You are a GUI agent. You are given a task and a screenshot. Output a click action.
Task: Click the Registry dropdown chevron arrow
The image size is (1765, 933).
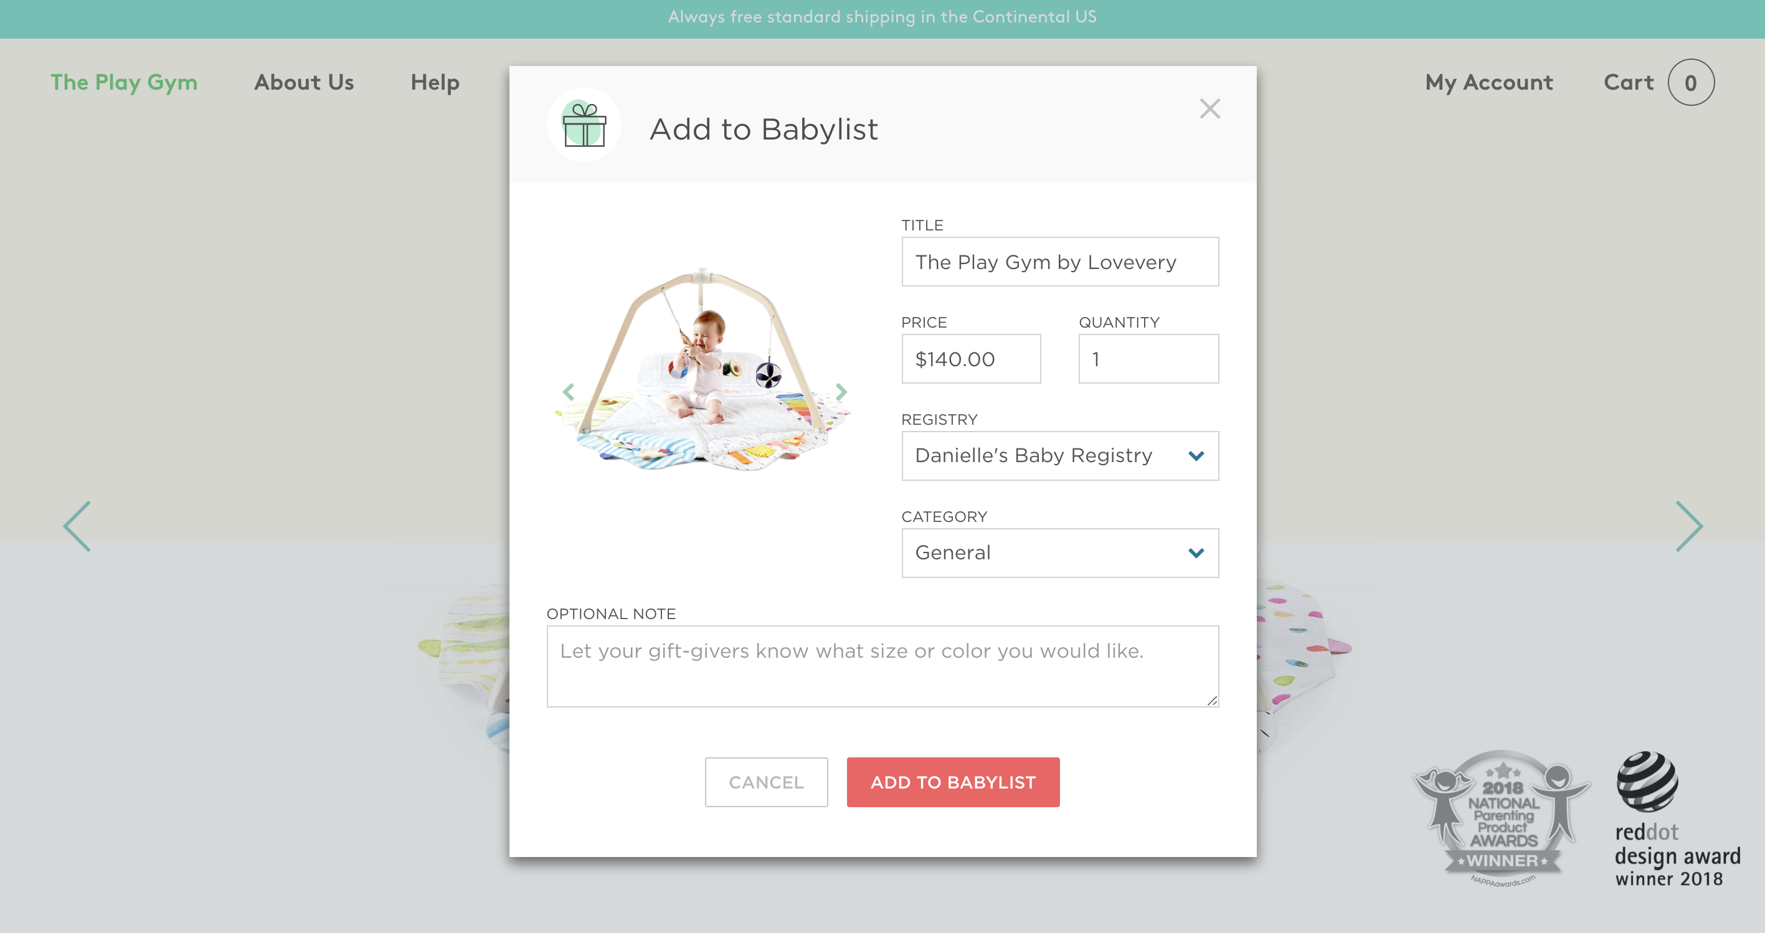(x=1196, y=455)
